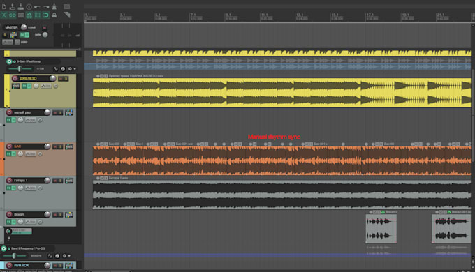
Task: Record-arm the ЖЕЛЕЗО track
Action: [x=15, y=78]
